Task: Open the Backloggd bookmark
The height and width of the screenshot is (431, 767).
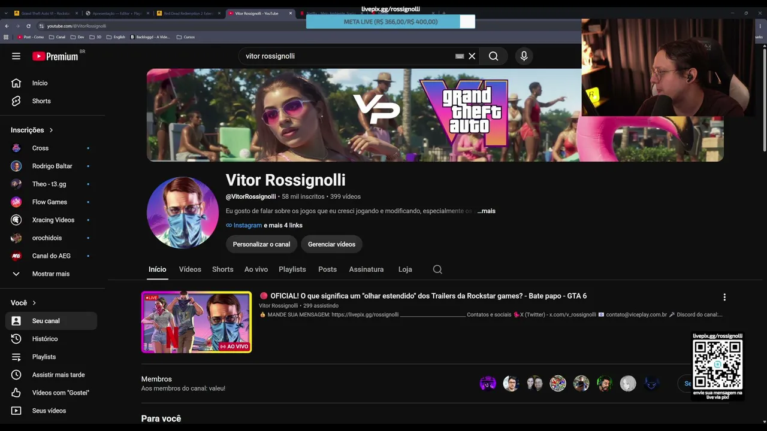Action: coord(150,37)
